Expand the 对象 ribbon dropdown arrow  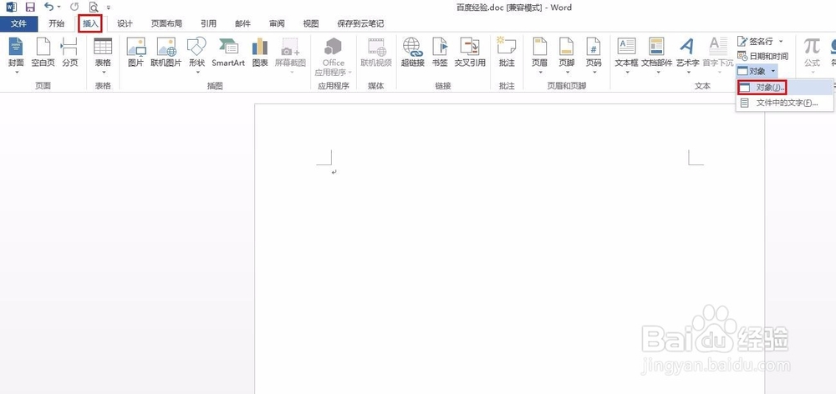point(772,70)
